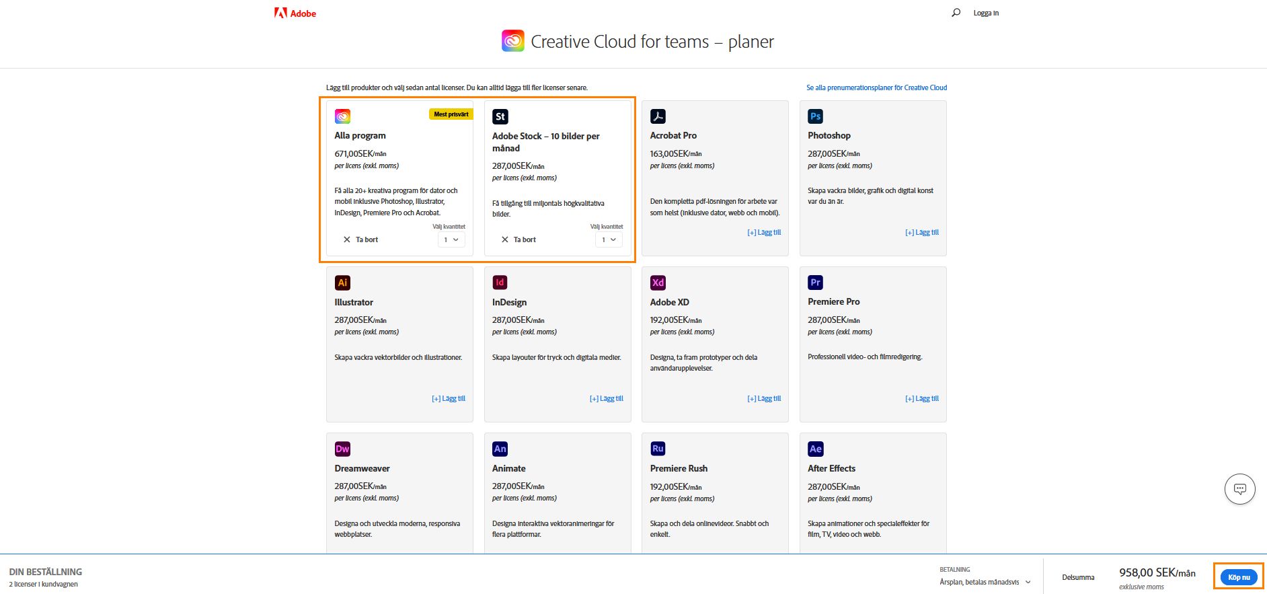This screenshot has width=1267, height=594.
Task: Click the Adobe Stock St icon
Action: pos(500,116)
